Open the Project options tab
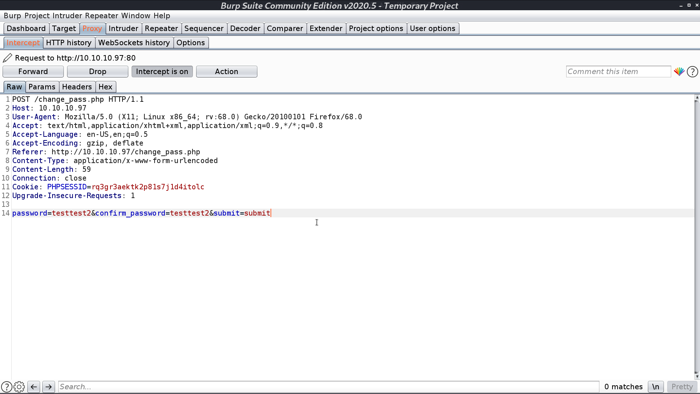 [x=376, y=28]
